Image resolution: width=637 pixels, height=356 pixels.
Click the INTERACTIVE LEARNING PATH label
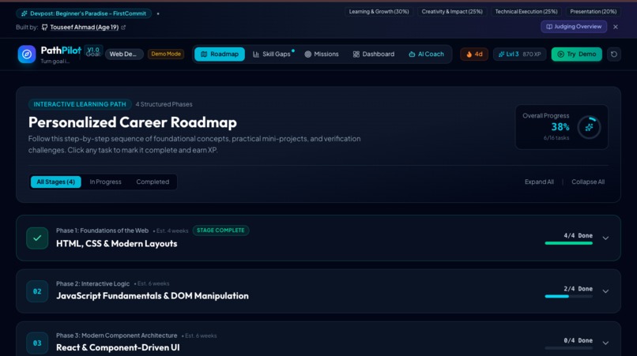pos(80,104)
